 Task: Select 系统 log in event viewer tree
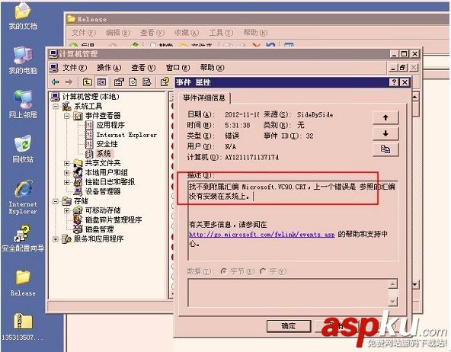104,154
